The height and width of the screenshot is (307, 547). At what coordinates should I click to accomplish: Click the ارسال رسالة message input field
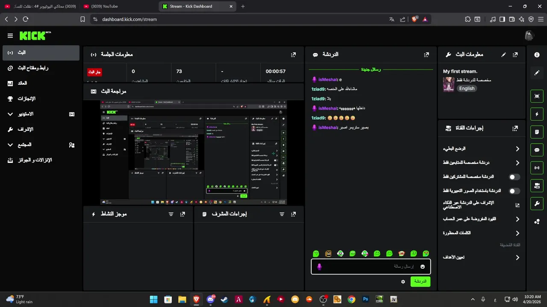click(371, 266)
